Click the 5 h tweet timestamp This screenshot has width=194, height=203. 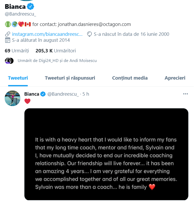(x=86, y=94)
